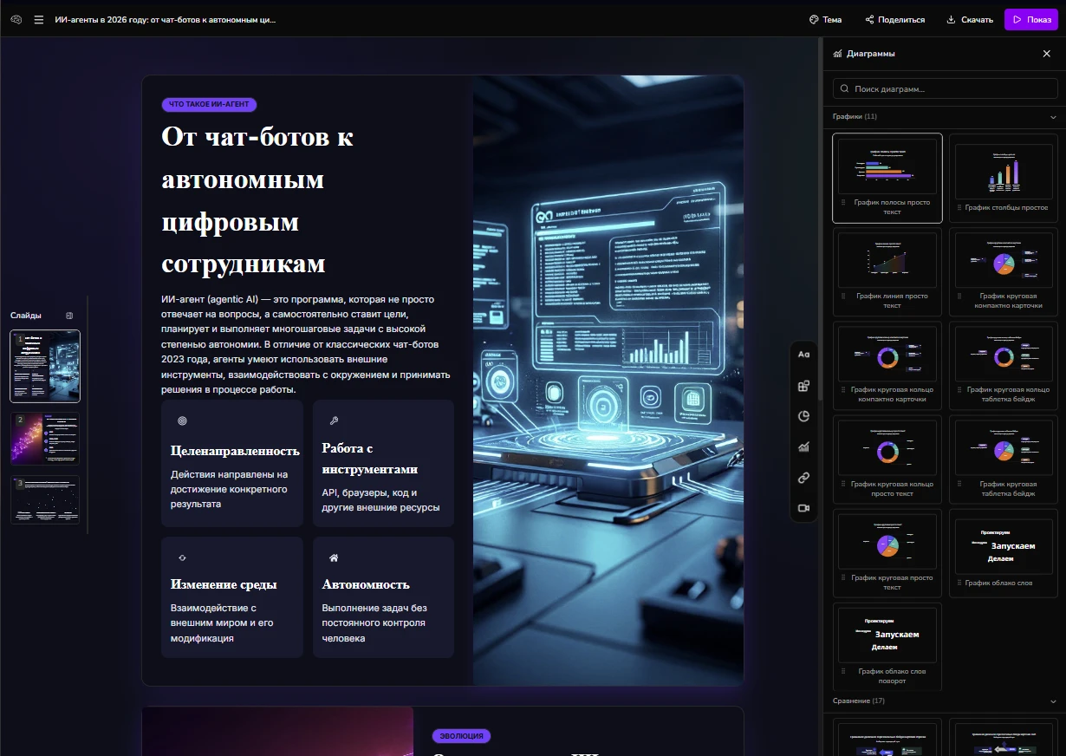This screenshot has width=1066, height=756.
Task: Click drag handle of График линия просто текст
Action: 843,296
